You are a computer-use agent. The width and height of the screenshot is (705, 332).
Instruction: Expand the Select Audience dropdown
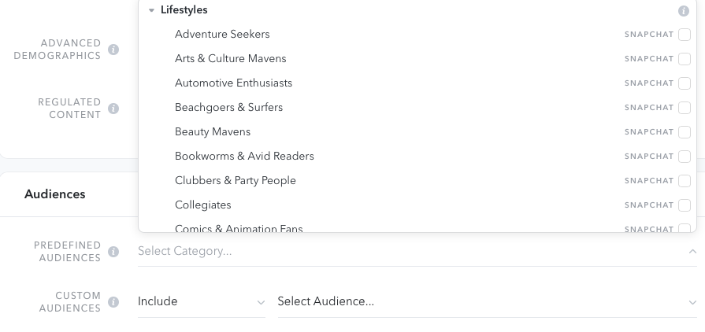pos(488,301)
